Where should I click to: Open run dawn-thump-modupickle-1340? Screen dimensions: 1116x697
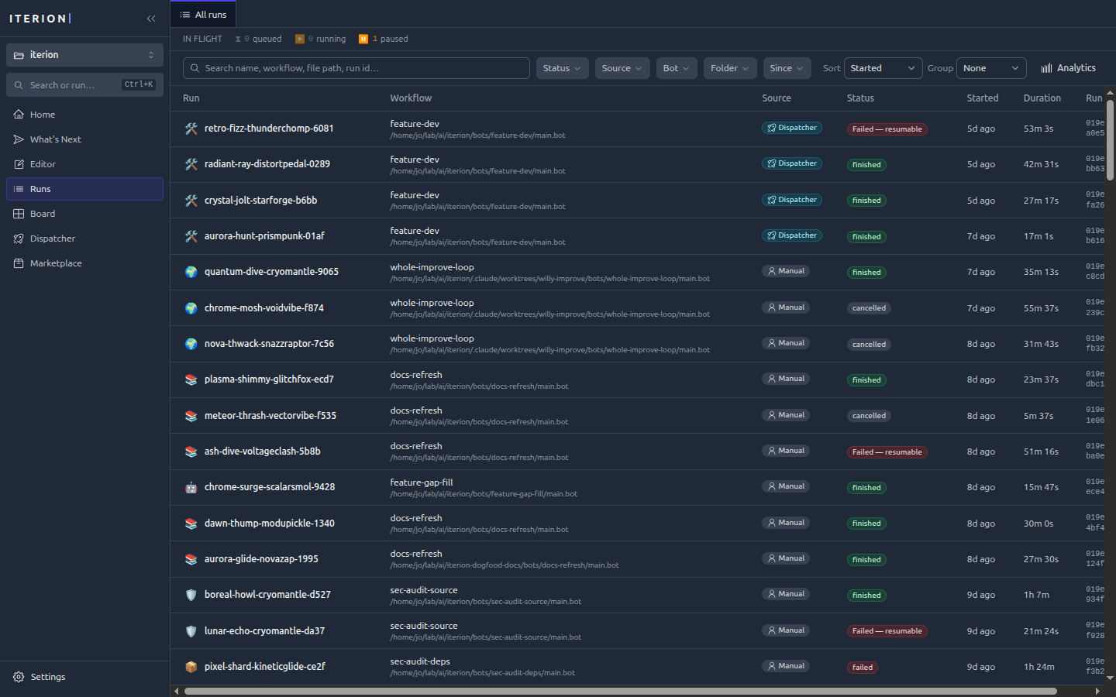pos(270,524)
